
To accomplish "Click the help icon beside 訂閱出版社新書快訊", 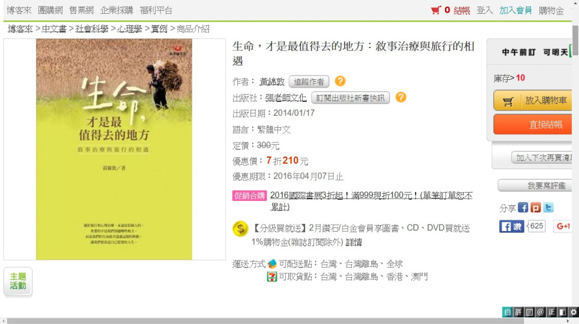I will click(x=401, y=97).
